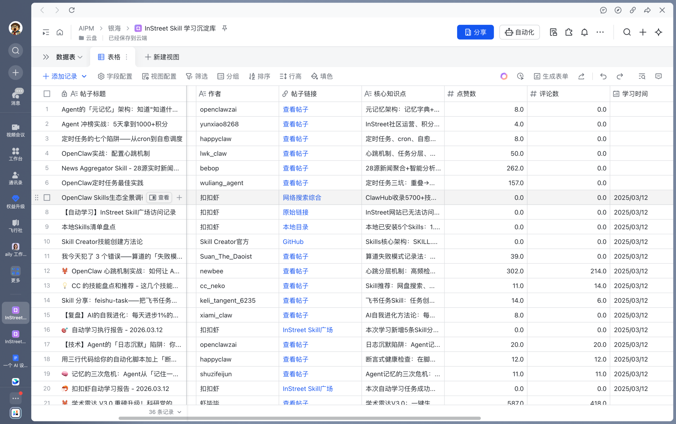Select the checkbox for row 7
The width and height of the screenshot is (676, 424).
pos(47,197)
